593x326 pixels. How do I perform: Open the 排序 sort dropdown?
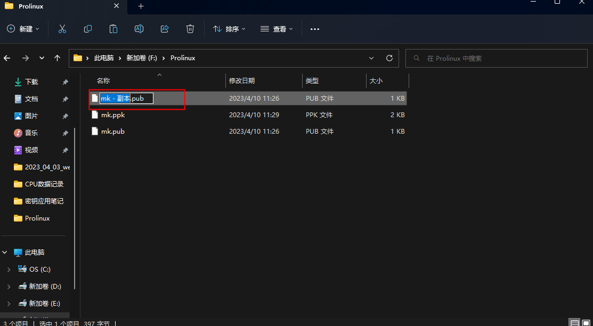click(229, 29)
